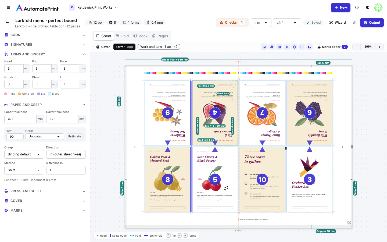Switch theme with the contrast icon
The width and height of the screenshot is (387, 242).
click(x=368, y=8)
